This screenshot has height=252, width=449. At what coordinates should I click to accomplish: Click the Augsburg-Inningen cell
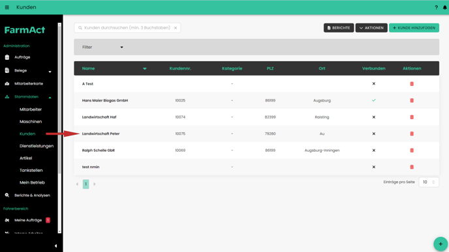(322, 150)
